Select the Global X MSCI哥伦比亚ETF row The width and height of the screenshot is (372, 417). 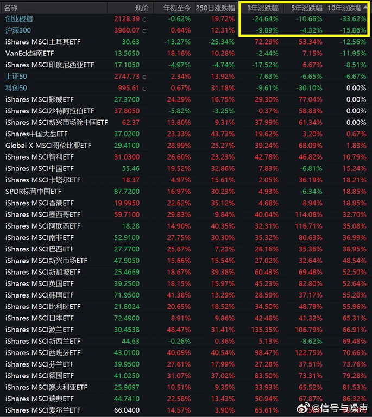click(186, 146)
